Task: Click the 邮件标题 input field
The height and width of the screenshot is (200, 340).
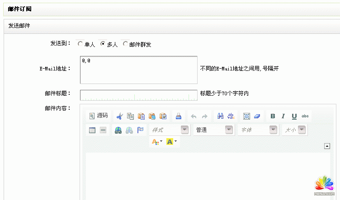Action: [139, 95]
